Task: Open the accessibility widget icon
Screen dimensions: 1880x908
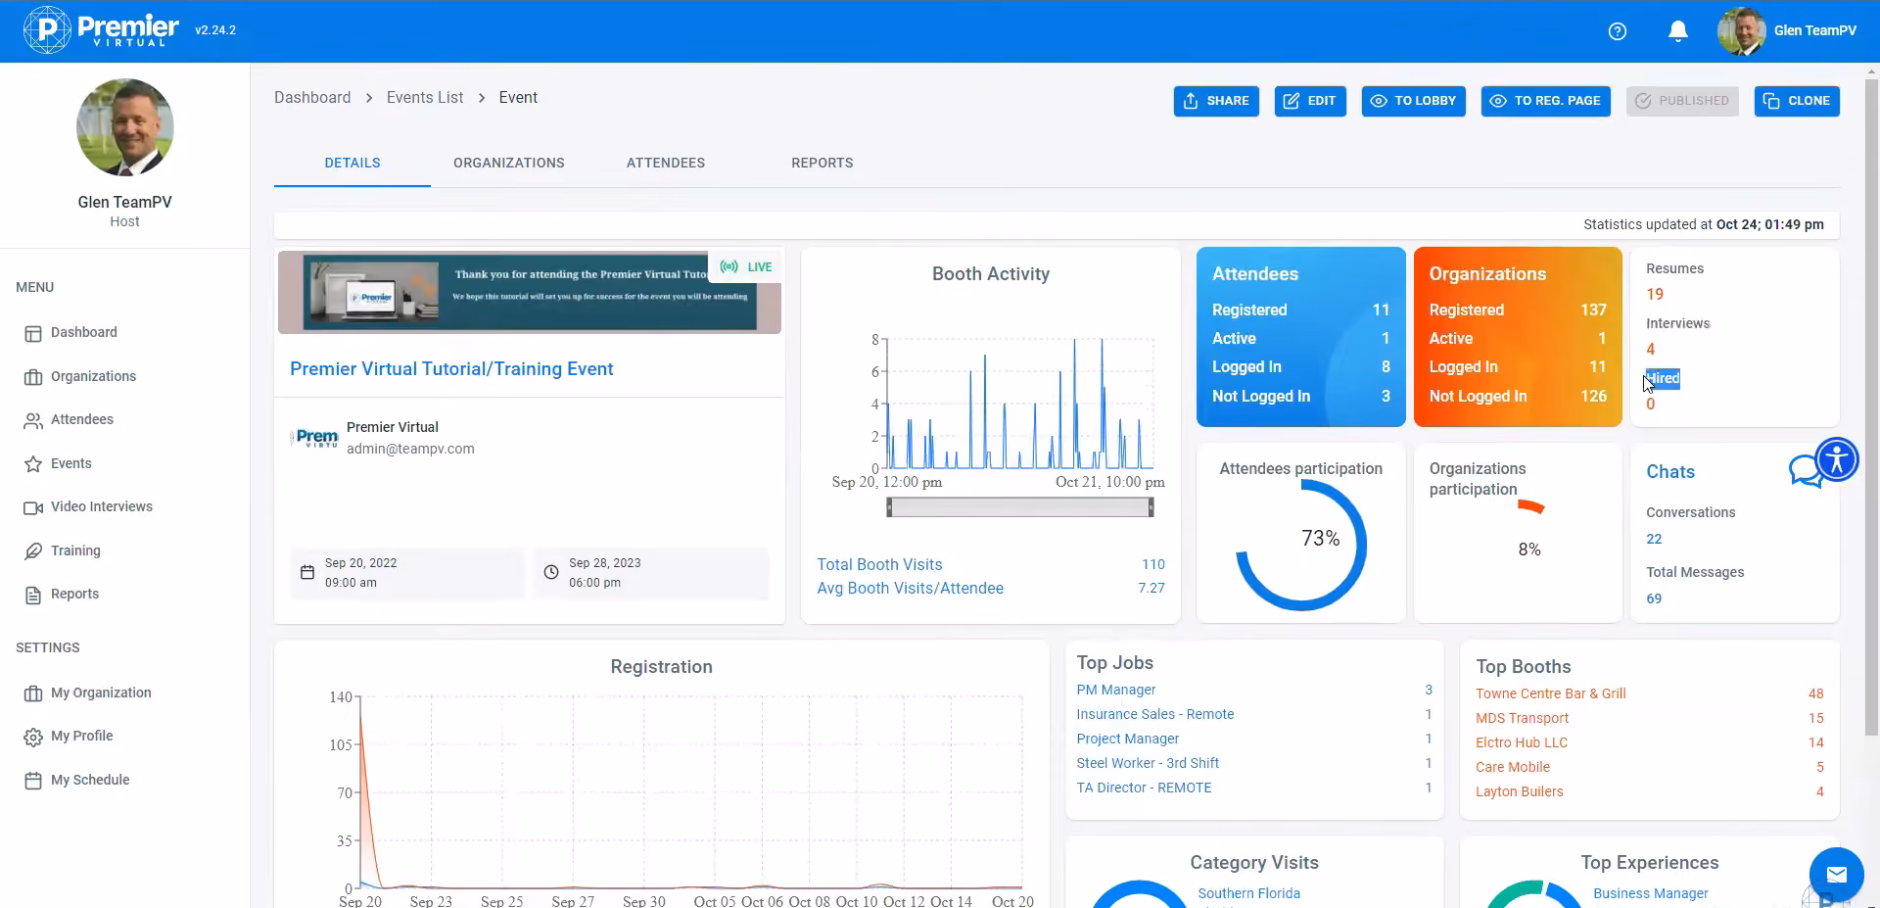Action: 1837,459
